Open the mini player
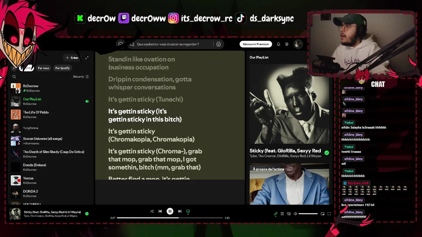422x237 pixels. (x=322, y=214)
